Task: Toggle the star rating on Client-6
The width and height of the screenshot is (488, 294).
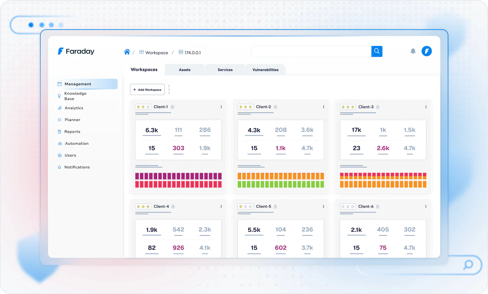Action: 348,207
